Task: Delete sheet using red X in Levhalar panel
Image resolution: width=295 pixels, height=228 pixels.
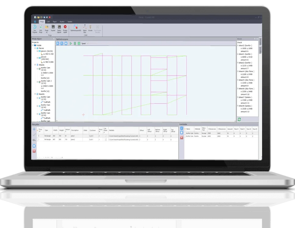Action: coord(182,137)
